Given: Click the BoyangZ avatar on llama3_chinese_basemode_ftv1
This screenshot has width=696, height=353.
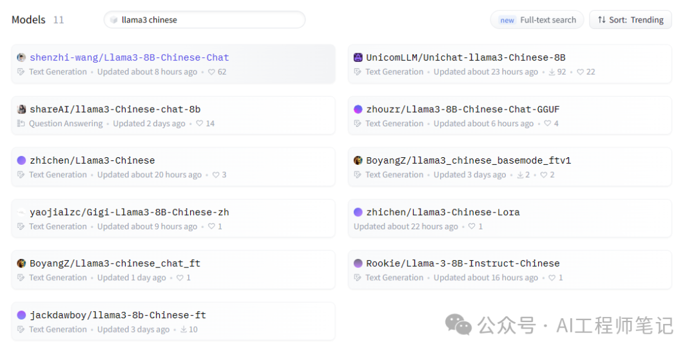Looking at the screenshot, I should (358, 160).
